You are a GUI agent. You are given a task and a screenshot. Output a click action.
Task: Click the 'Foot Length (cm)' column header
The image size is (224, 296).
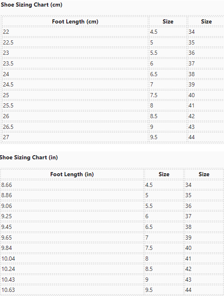[75, 21]
